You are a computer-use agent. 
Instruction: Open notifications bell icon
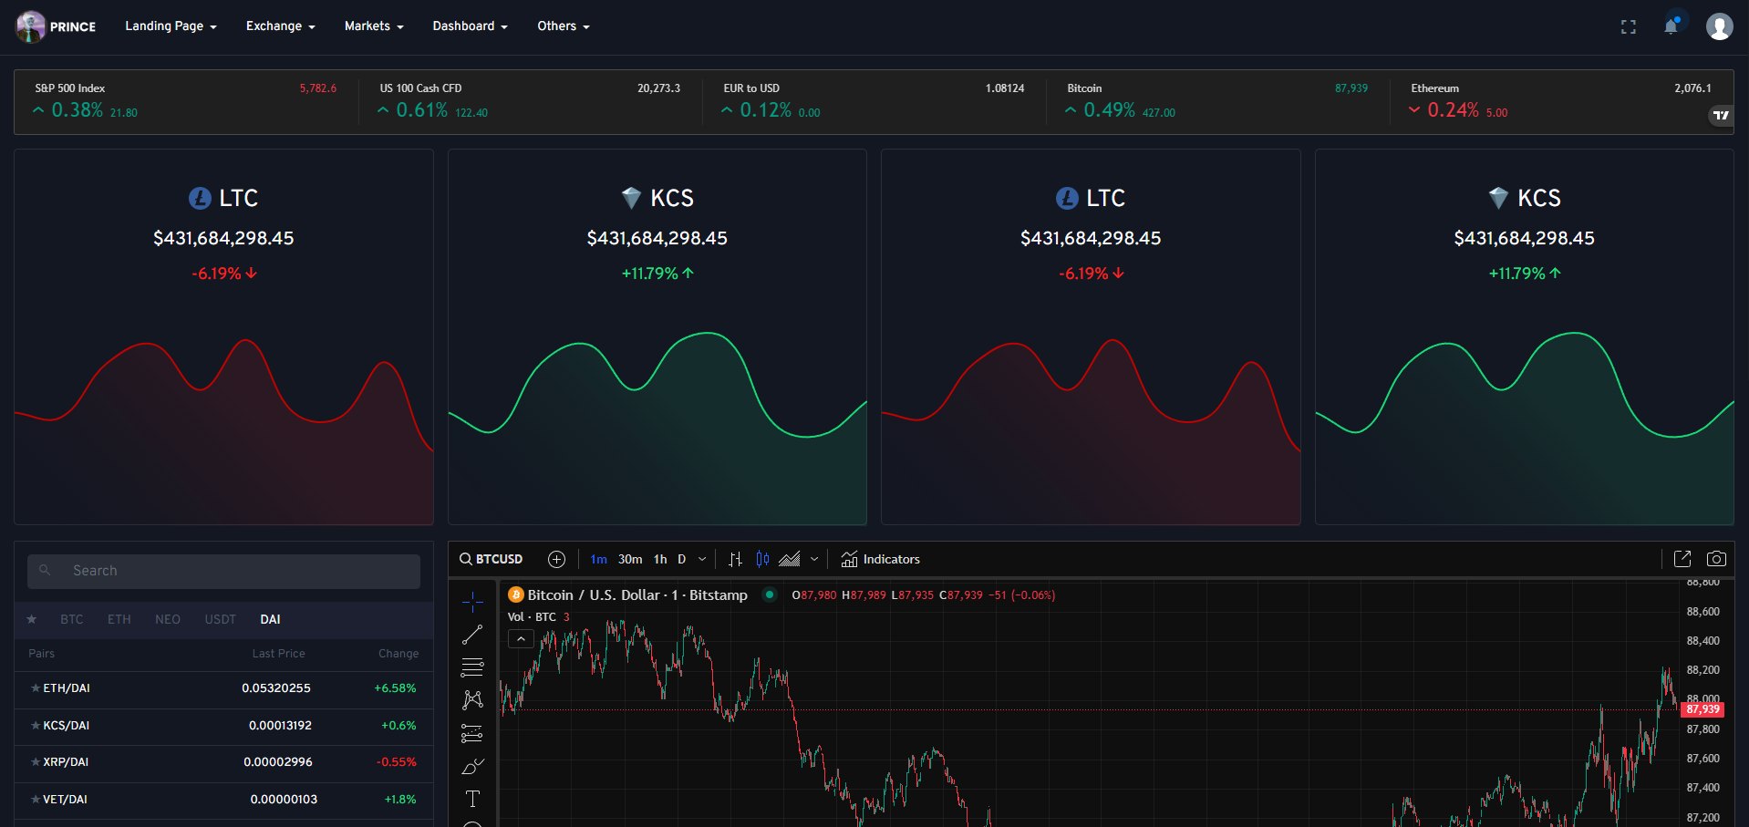coord(1671,26)
